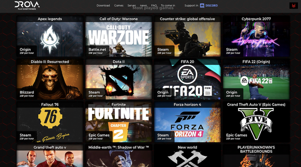The image size is (301, 167).
Task: Open the Dota II game card
Action: coord(119,79)
